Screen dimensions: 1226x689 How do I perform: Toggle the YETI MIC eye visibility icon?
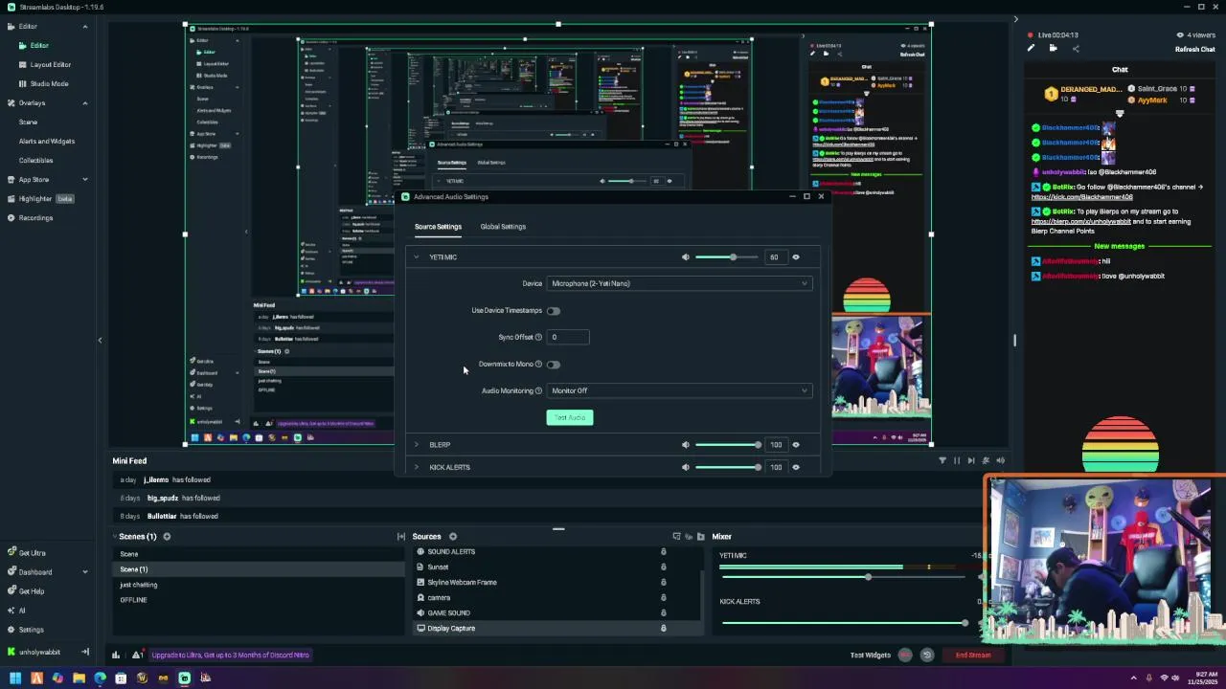pyautogui.click(x=796, y=257)
